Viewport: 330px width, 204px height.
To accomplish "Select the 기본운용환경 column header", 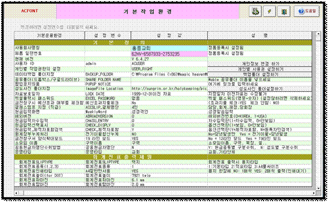I will [50, 36].
